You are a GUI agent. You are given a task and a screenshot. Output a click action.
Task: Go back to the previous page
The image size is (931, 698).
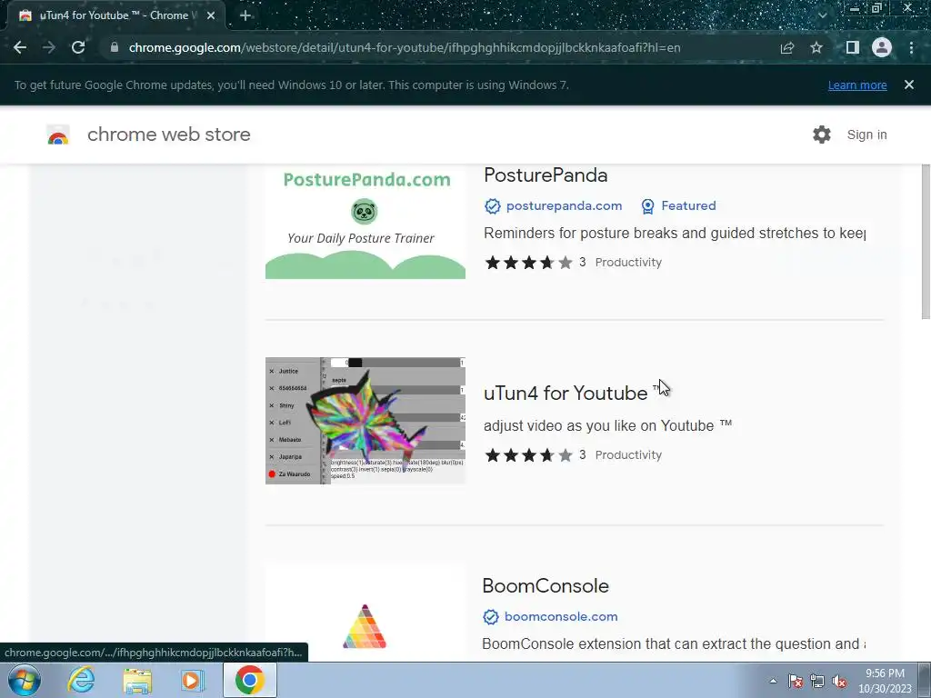click(x=20, y=47)
